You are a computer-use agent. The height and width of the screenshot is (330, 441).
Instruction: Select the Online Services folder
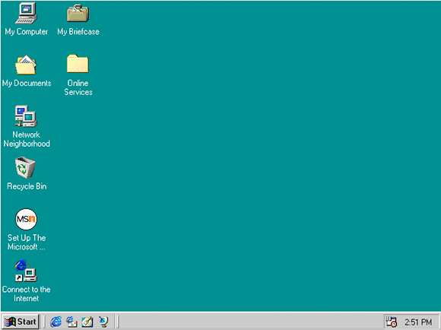pyautogui.click(x=78, y=64)
